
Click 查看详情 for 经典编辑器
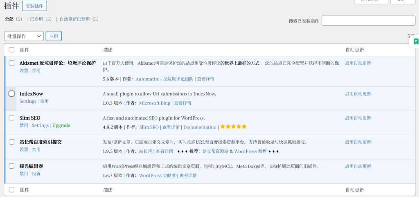click(x=188, y=175)
